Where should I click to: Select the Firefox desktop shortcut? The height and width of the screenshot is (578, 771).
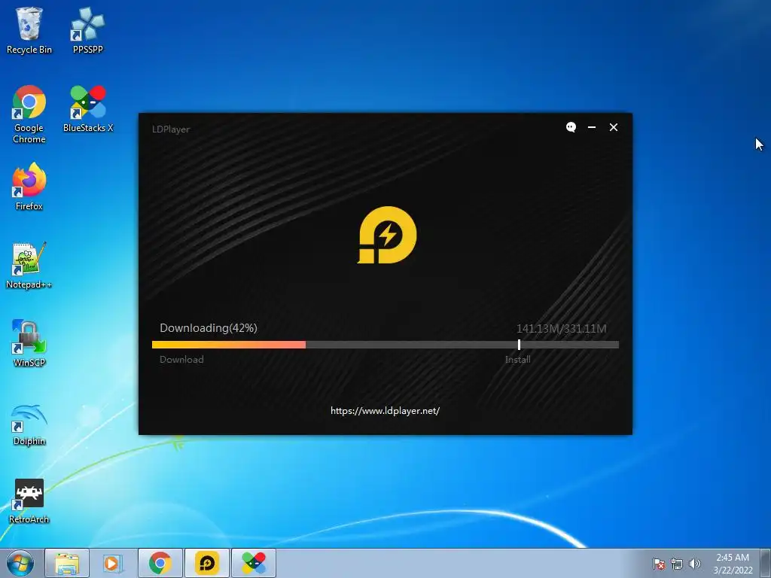29,187
